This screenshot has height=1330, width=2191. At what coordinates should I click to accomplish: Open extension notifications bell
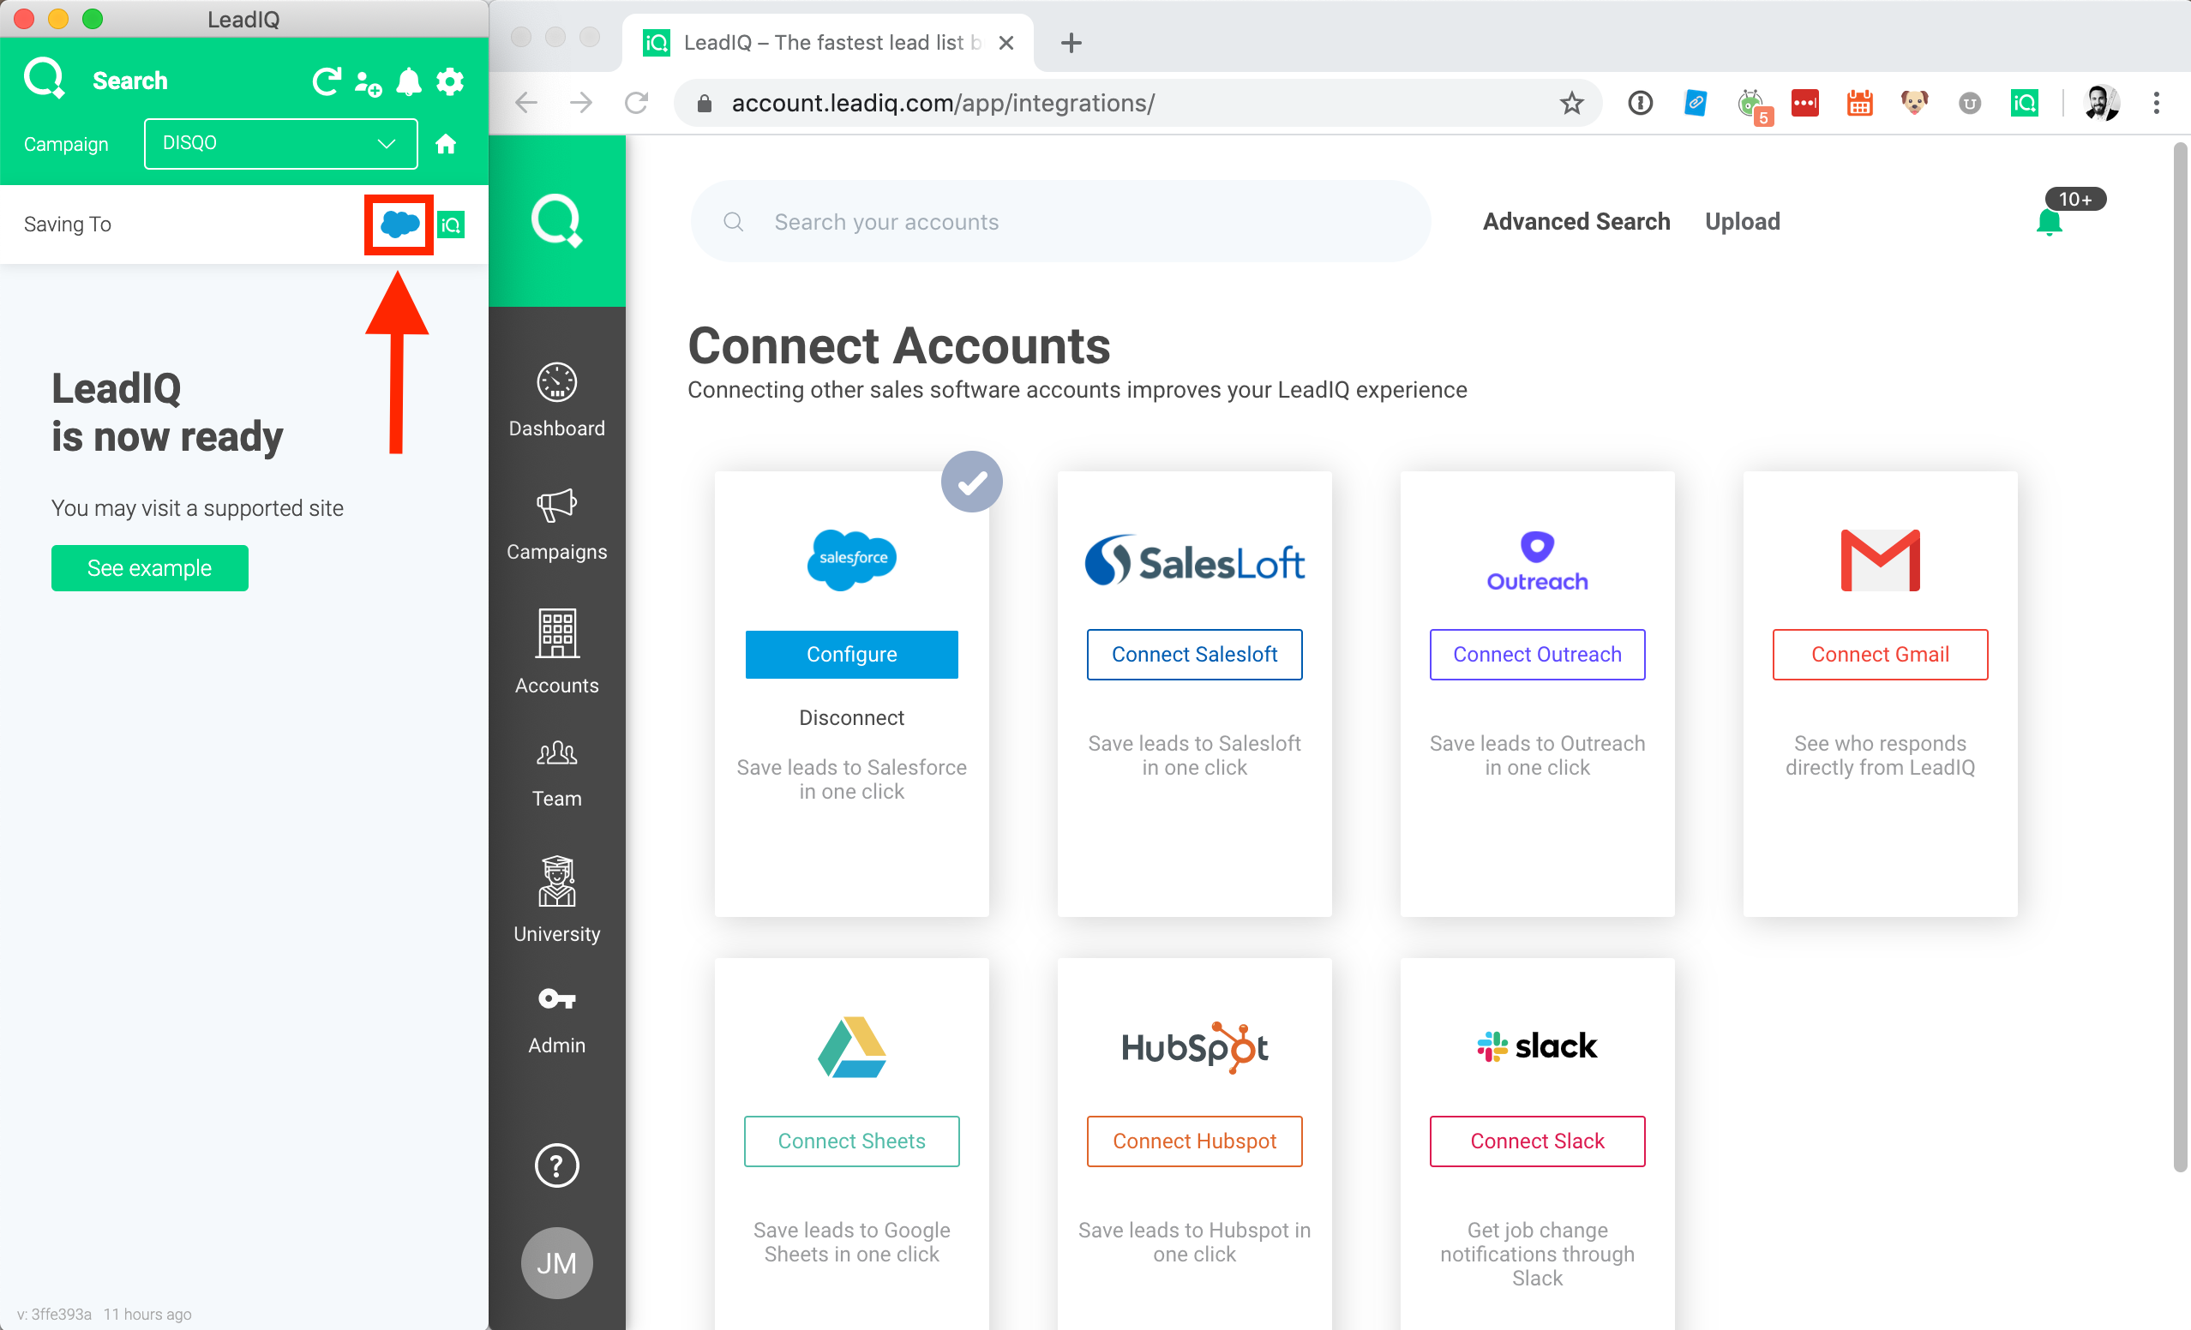408,81
